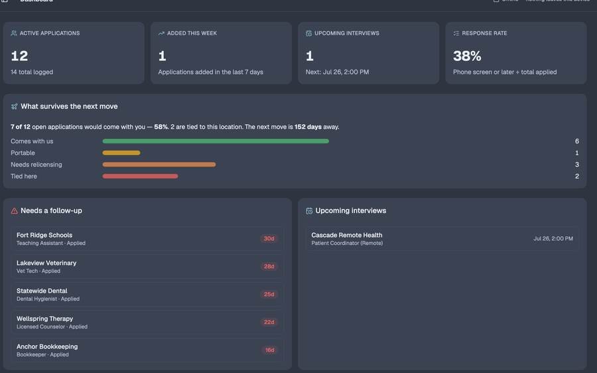Click the red Tied here bar
Screen dimensions: 597x373
(140, 177)
